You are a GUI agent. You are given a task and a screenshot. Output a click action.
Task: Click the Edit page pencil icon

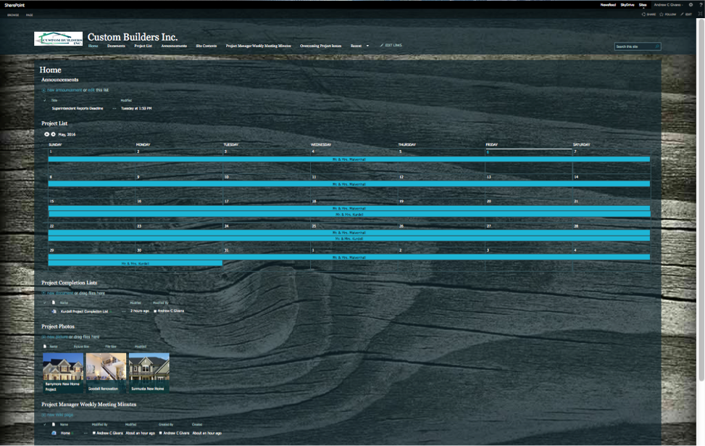coord(682,15)
